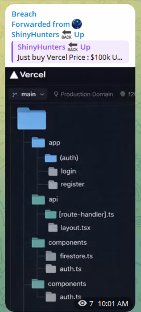Click the blue (auth) folder icon
The image size is (141, 312).
pyautogui.click(x=51, y=158)
